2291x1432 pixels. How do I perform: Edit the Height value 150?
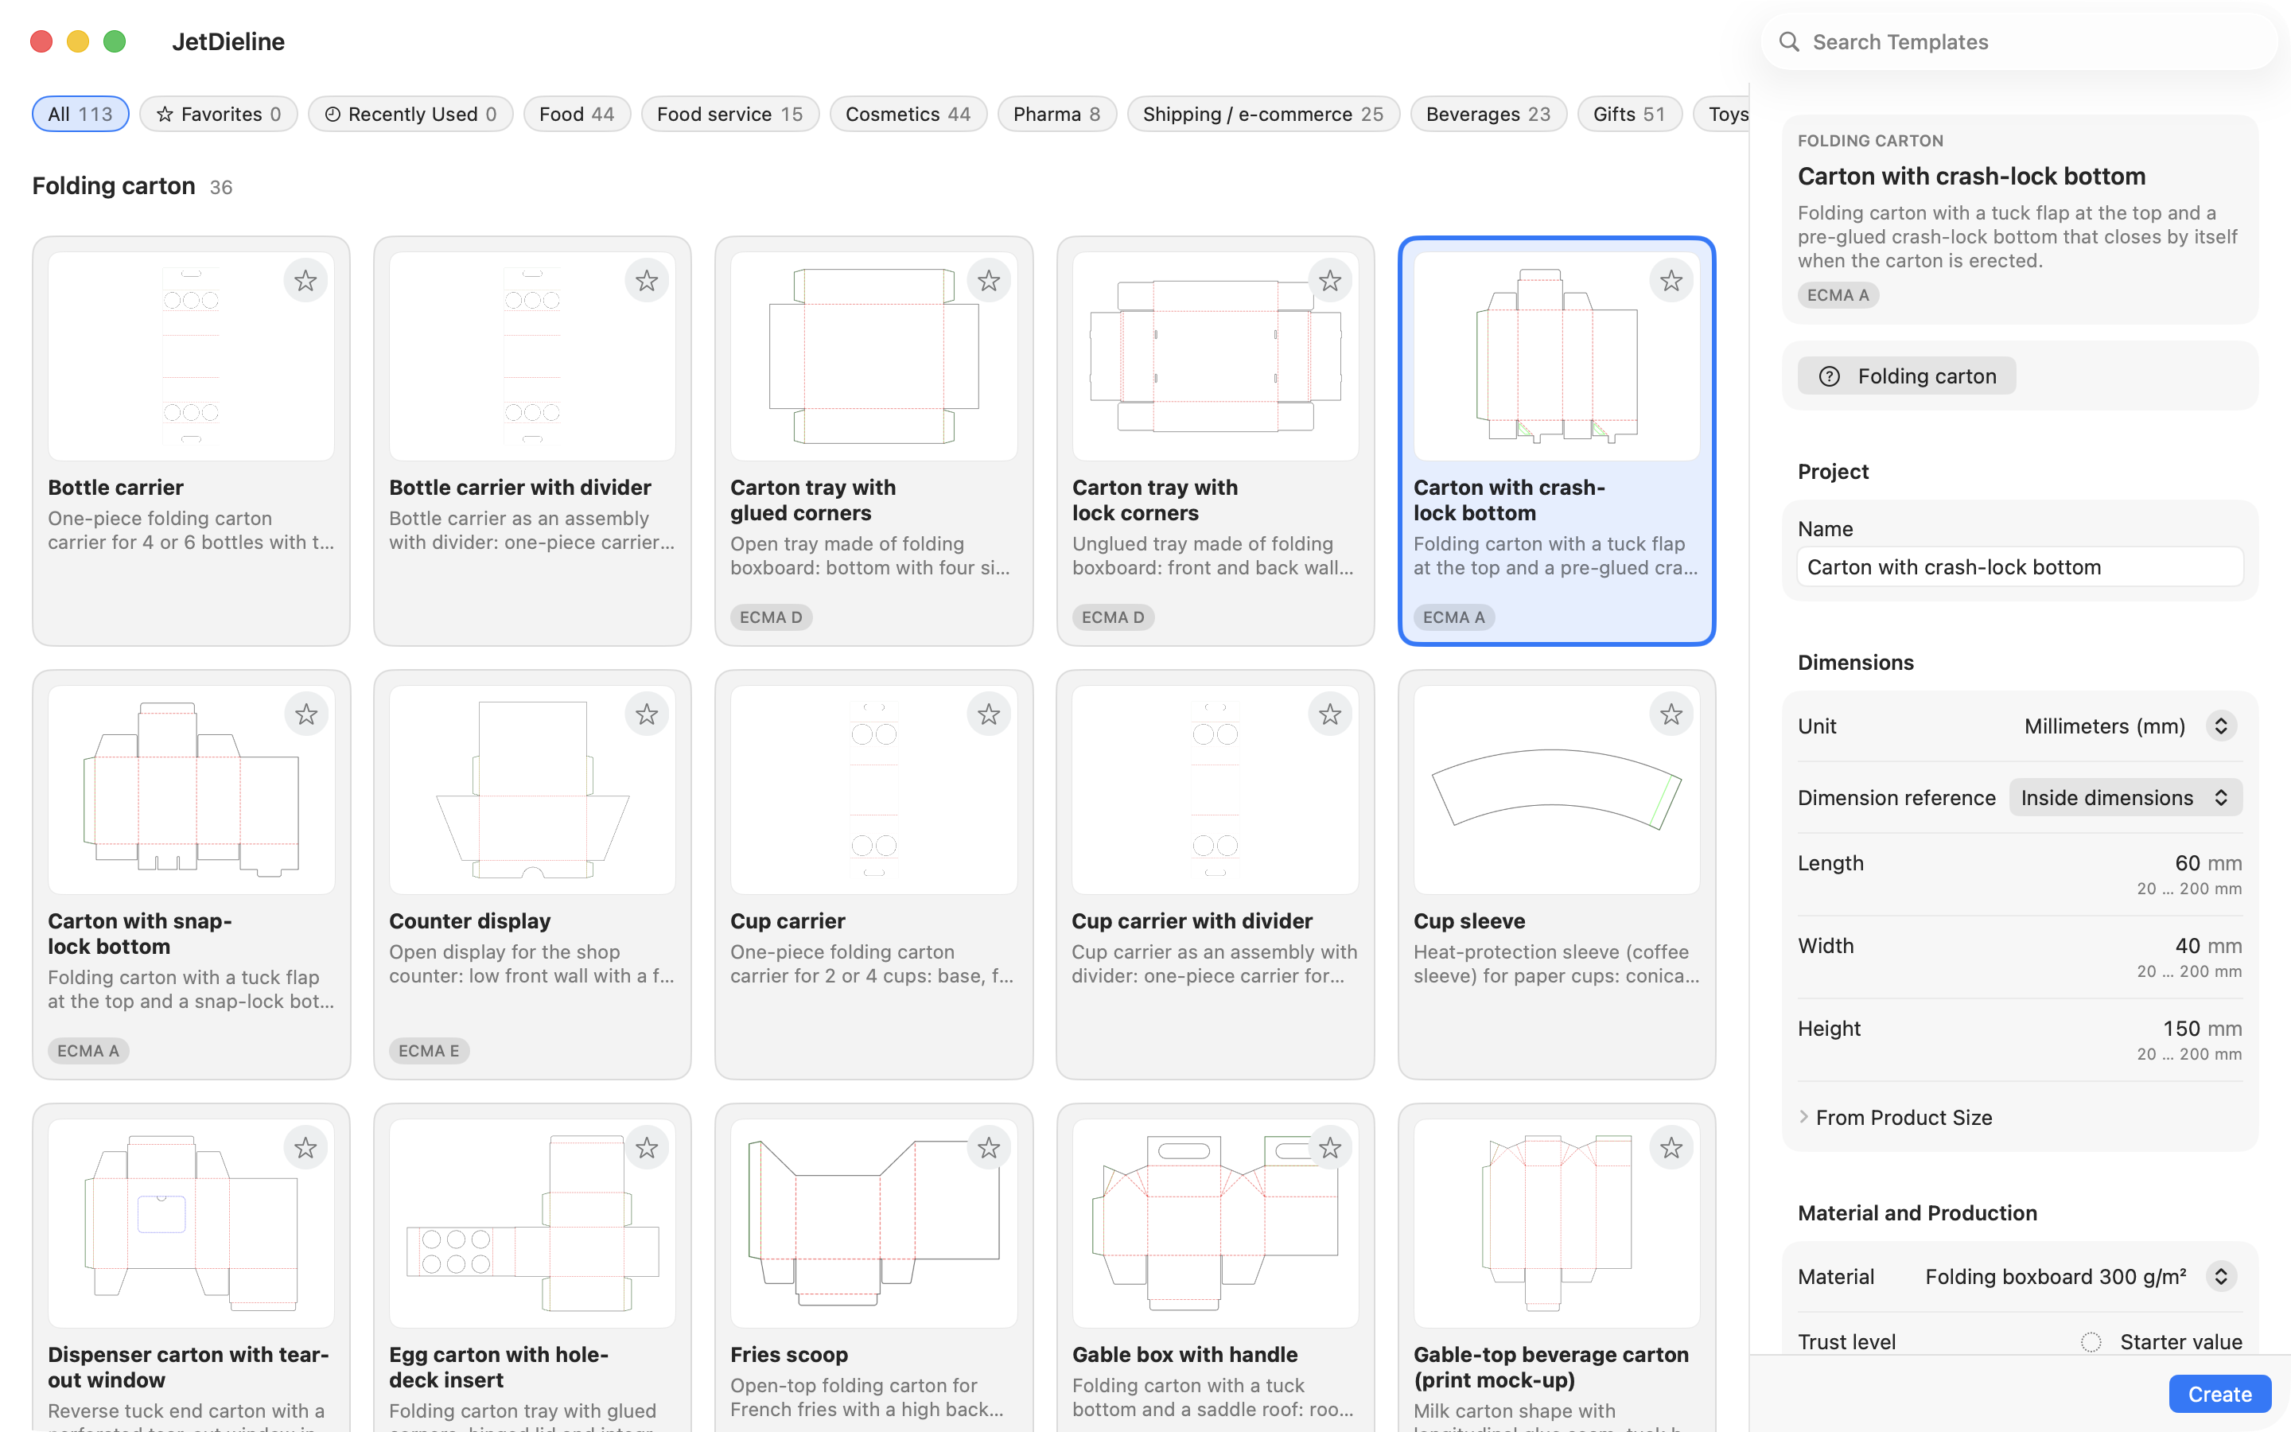(x=2181, y=1029)
